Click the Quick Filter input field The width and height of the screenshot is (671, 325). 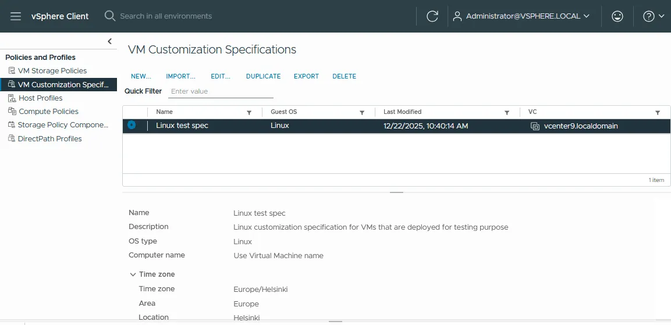click(221, 91)
